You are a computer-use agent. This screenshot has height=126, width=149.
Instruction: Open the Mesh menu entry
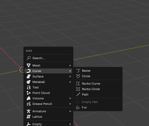(x=48, y=65)
